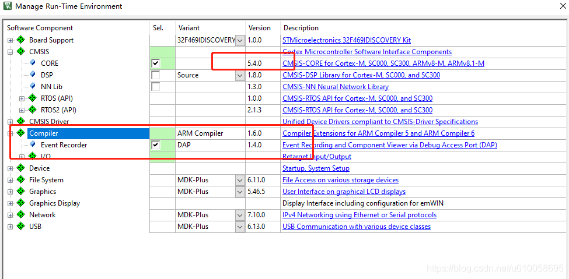Uncheck the CORE component checkbox
569x279 pixels.
click(x=156, y=63)
